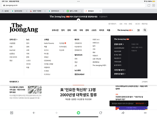Image resolution: width=157 pixels, height=118 pixels.
Task: Close the 동국대 문장 browser tab
Action: pos(27,11)
